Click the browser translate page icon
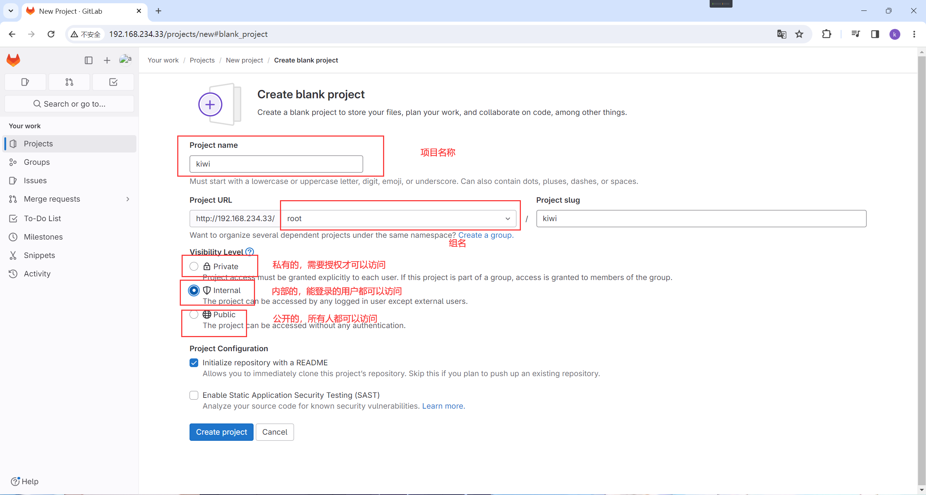 [781, 34]
